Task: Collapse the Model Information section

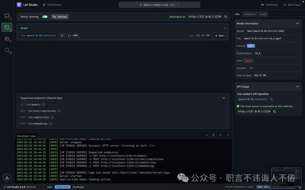Action: tap(298, 24)
